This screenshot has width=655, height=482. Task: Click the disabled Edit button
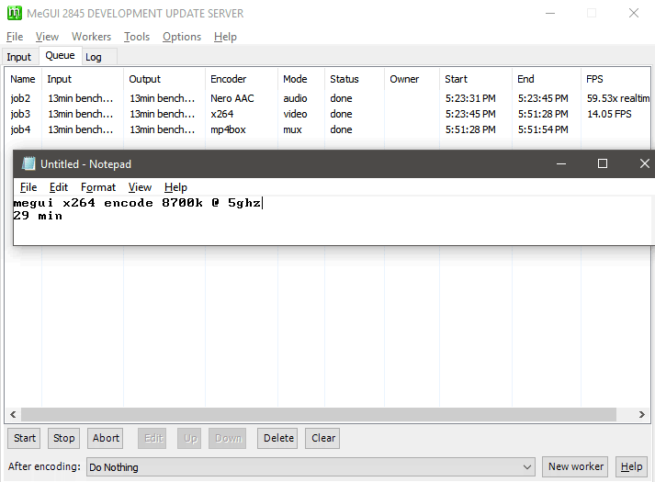[x=152, y=438]
